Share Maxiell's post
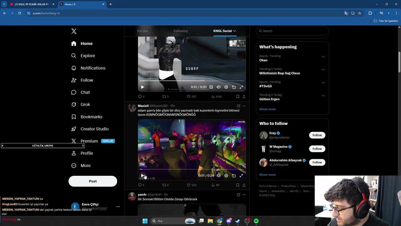This screenshot has width=401, height=226. 244,185
